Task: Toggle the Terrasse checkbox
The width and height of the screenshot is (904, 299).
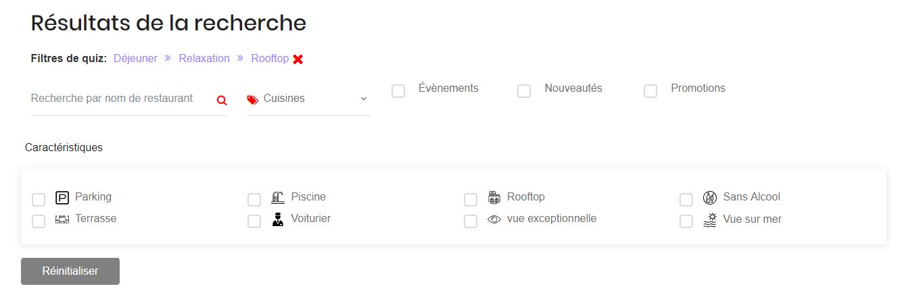Action: (39, 221)
